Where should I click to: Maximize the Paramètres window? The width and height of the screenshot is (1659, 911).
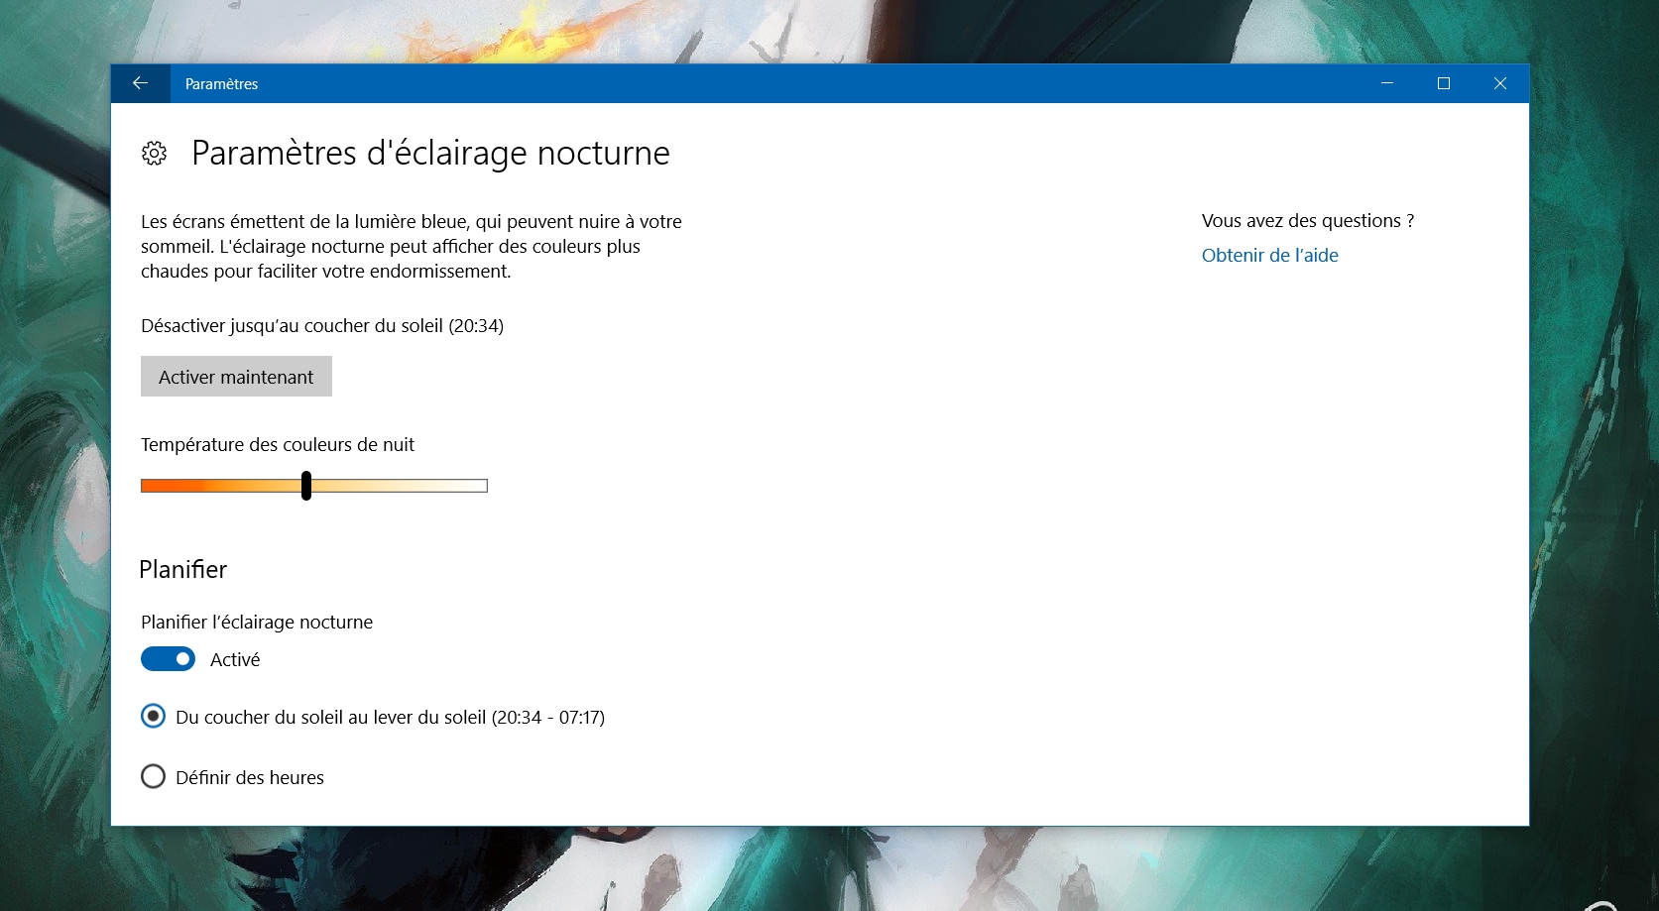coord(1444,83)
